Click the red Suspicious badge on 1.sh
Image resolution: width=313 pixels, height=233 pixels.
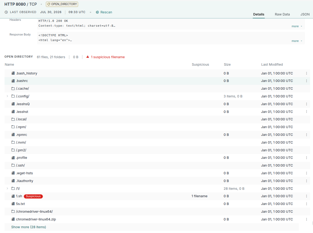point(33,196)
